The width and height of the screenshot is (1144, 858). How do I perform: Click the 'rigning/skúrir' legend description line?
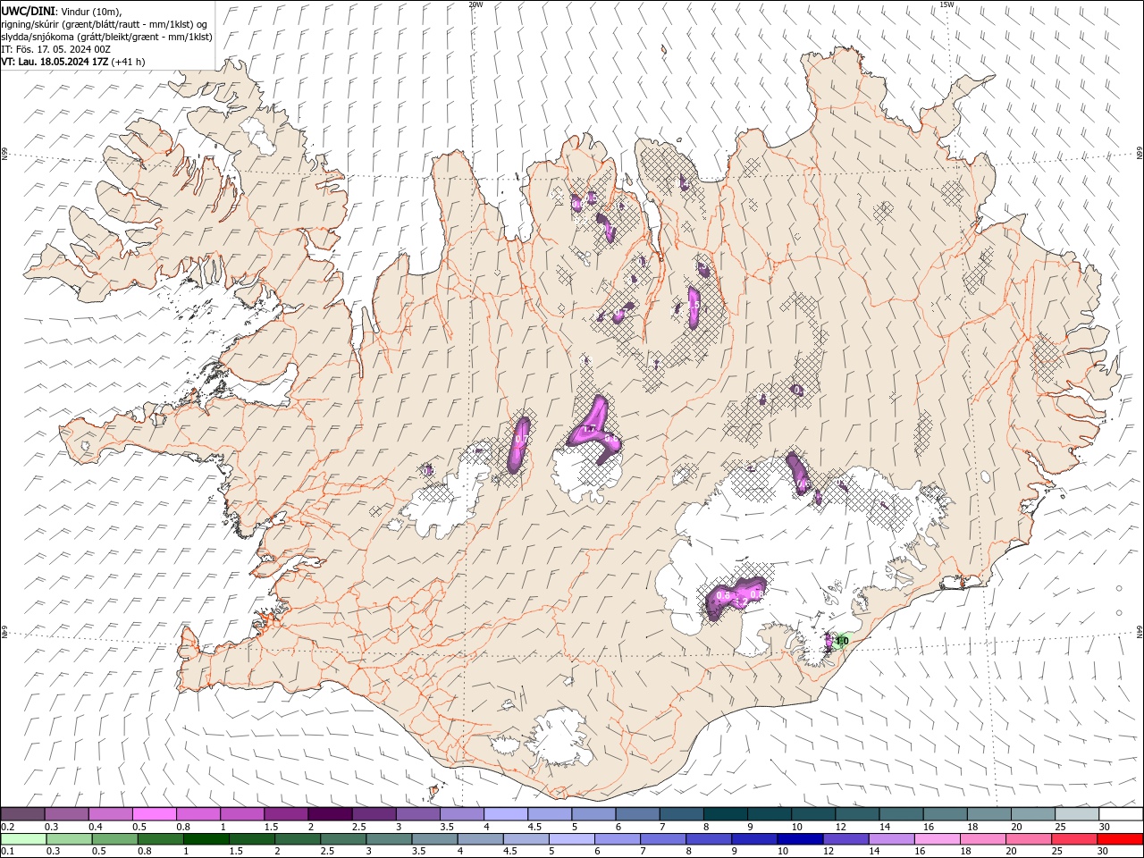[105, 23]
